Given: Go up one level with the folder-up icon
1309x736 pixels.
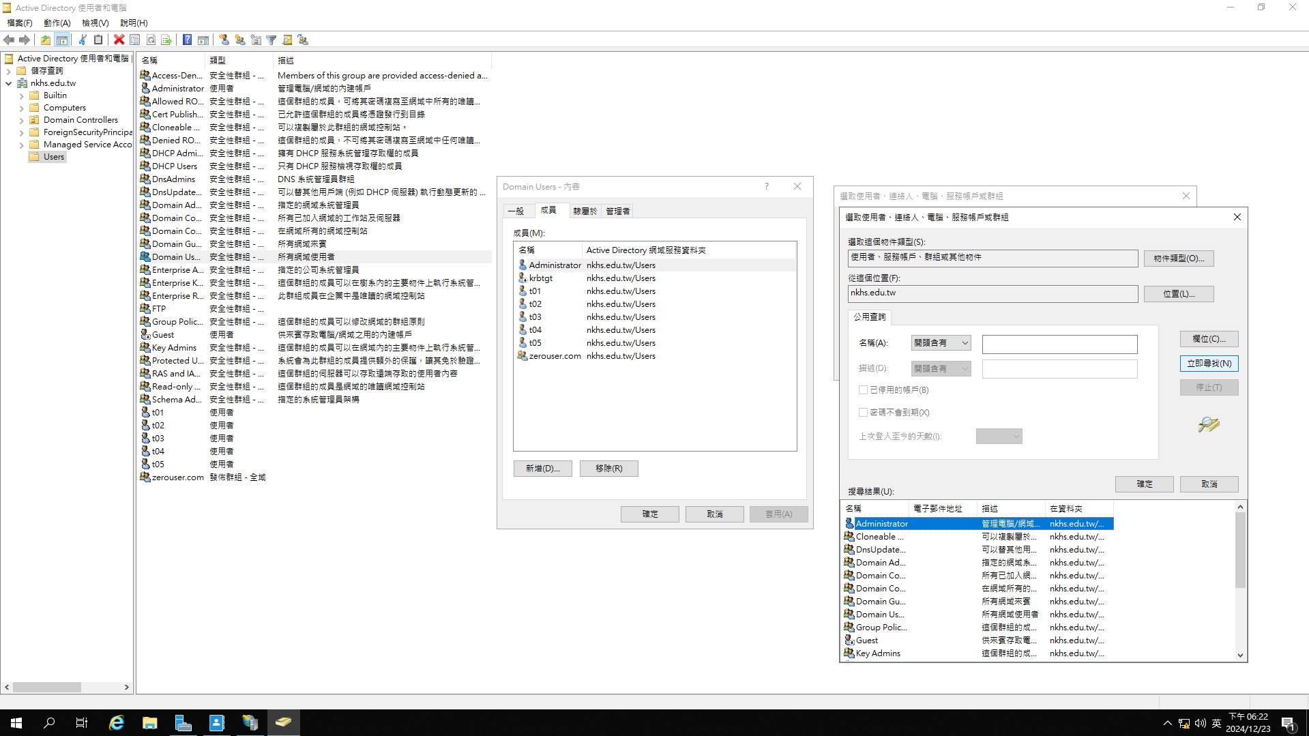Looking at the screenshot, I should [45, 40].
